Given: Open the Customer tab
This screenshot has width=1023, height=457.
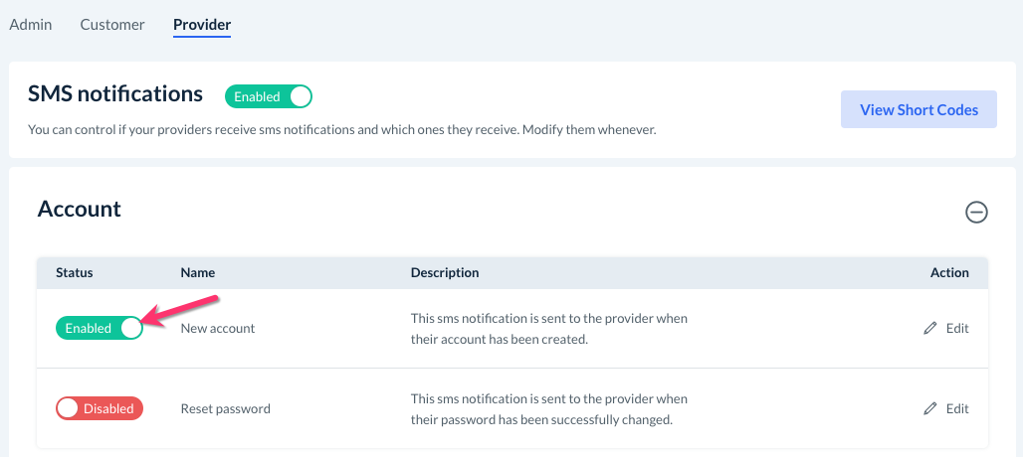Looking at the screenshot, I should click(x=112, y=24).
